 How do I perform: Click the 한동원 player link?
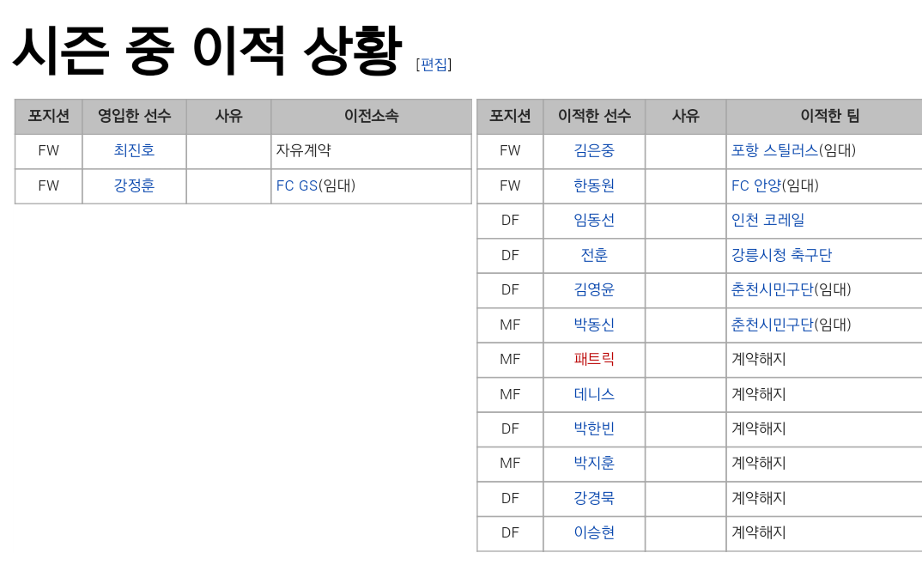tap(594, 185)
